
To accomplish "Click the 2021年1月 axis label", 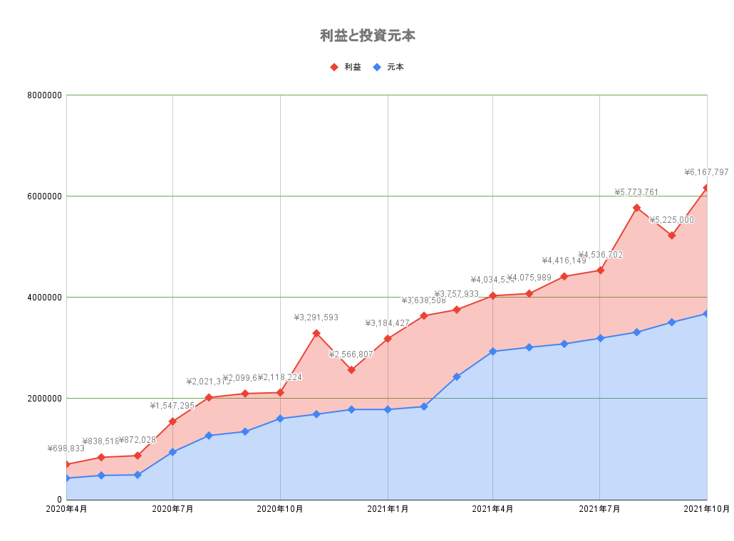I will pyautogui.click(x=388, y=509).
